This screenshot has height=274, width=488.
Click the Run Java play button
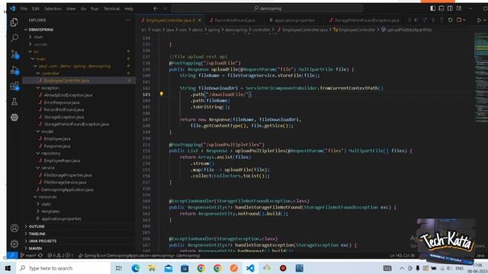[x=479, y=21]
